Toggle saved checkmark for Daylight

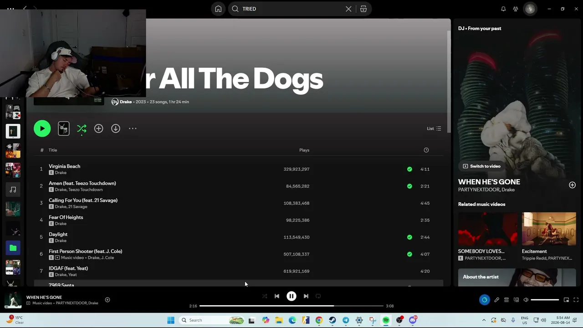(x=409, y=237)
